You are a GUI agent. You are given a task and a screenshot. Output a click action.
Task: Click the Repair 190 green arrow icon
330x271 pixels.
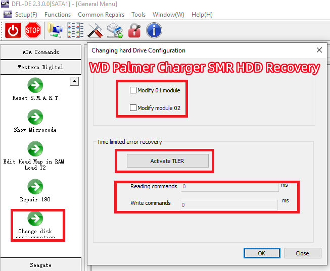tap(35, 187)
